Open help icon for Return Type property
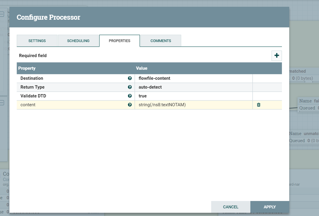 (x=130, y=87)
